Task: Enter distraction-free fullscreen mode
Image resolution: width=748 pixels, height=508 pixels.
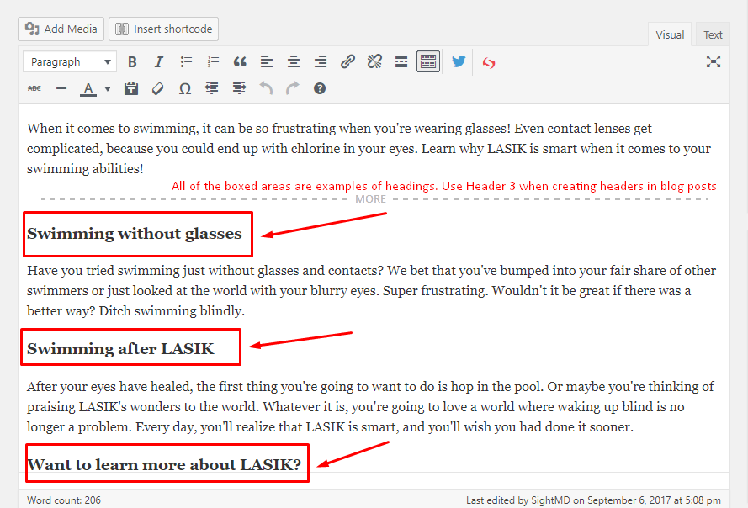Action: (x=714, y=61)
